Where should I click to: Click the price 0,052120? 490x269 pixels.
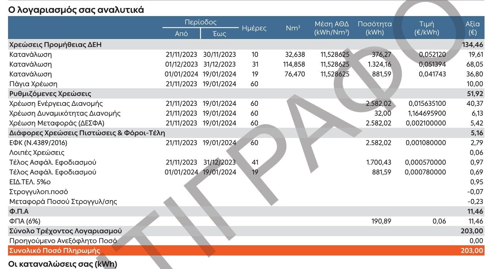432,55
